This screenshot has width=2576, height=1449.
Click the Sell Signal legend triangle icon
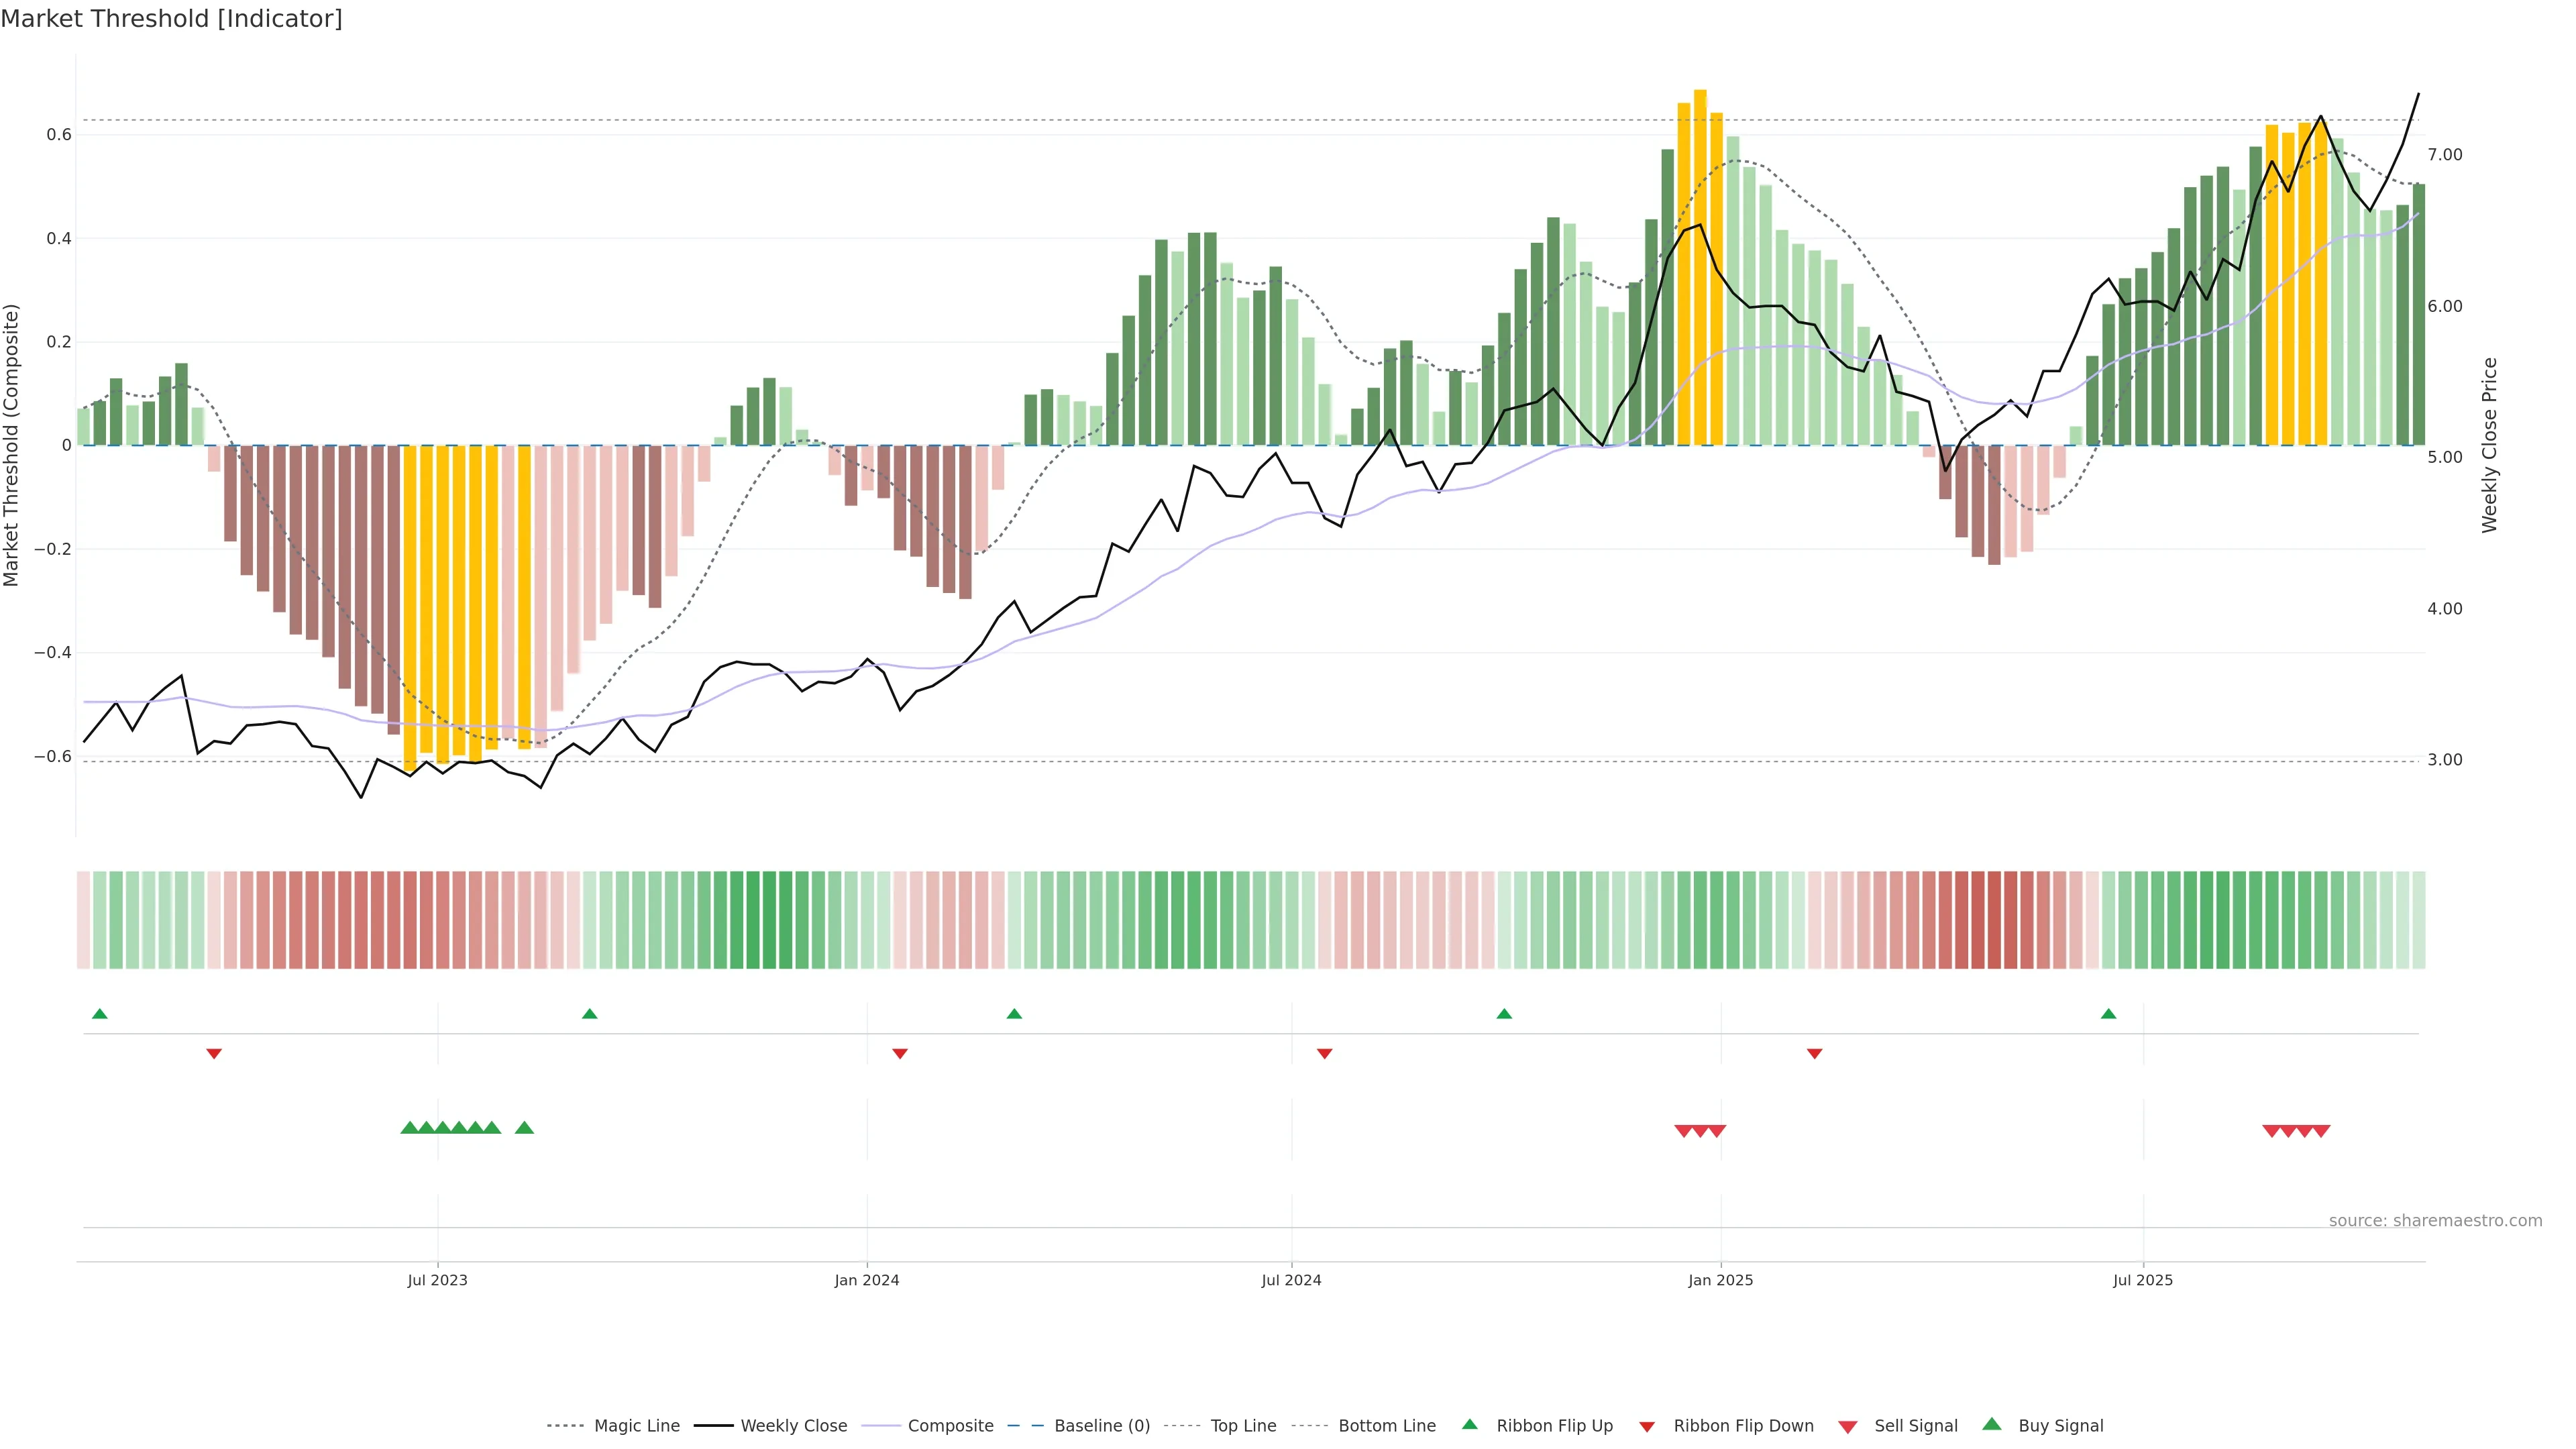[1848, 1426]
